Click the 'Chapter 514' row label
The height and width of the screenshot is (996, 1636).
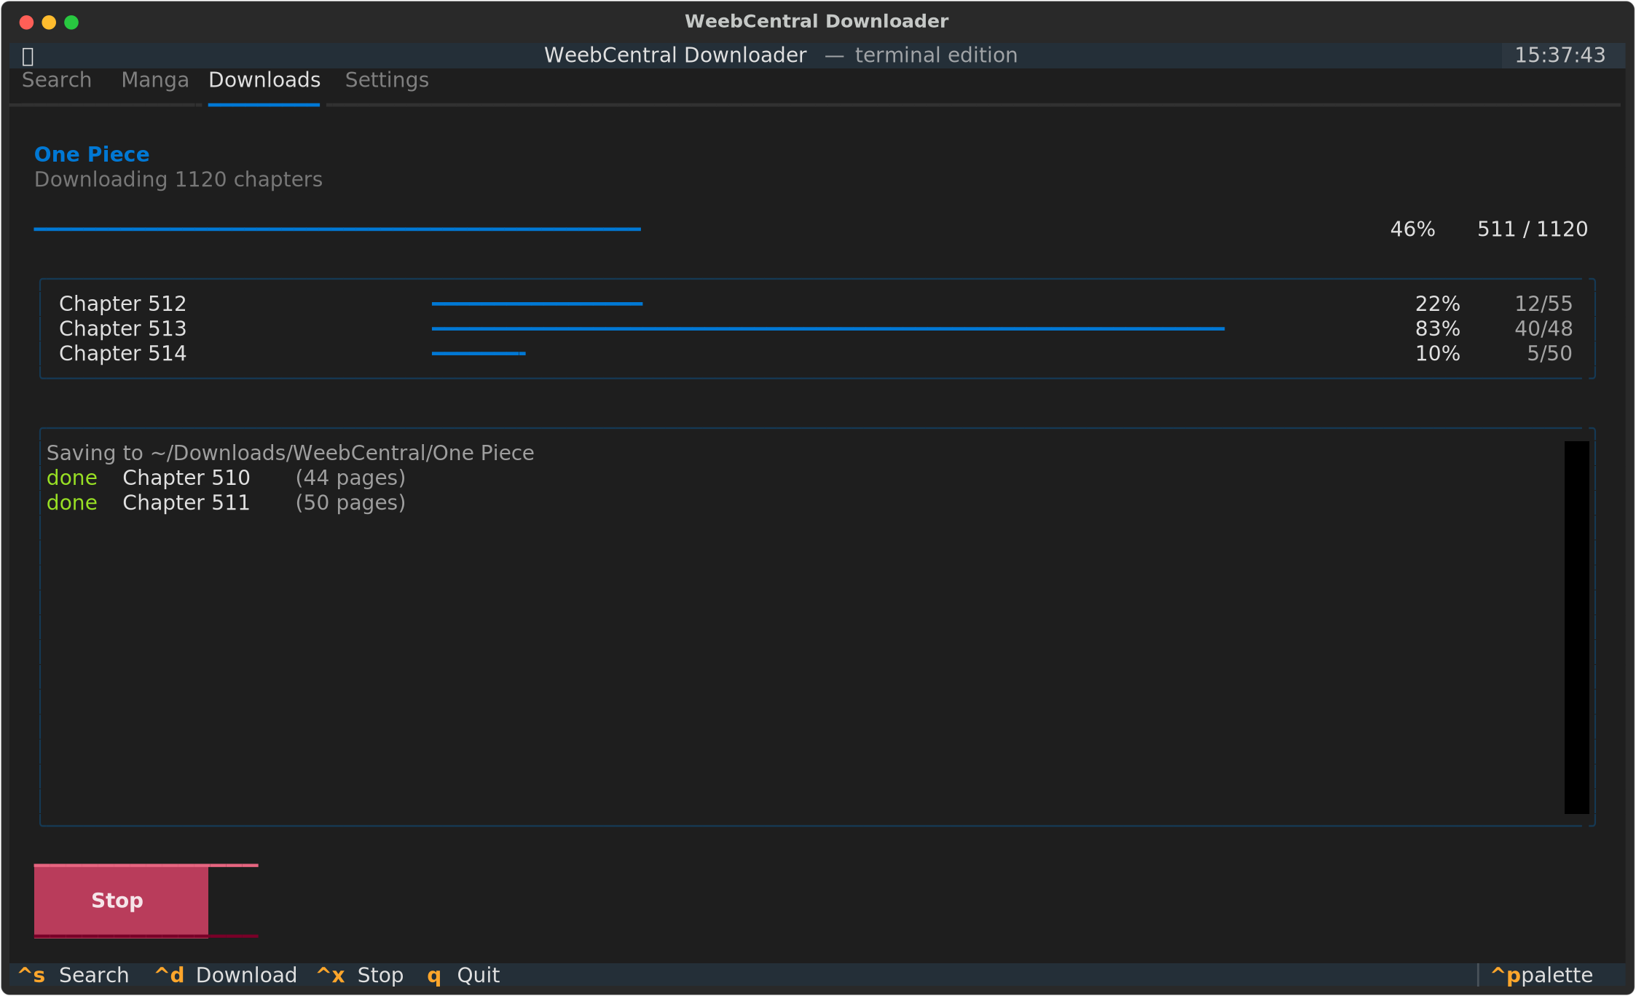coord(123,353)
